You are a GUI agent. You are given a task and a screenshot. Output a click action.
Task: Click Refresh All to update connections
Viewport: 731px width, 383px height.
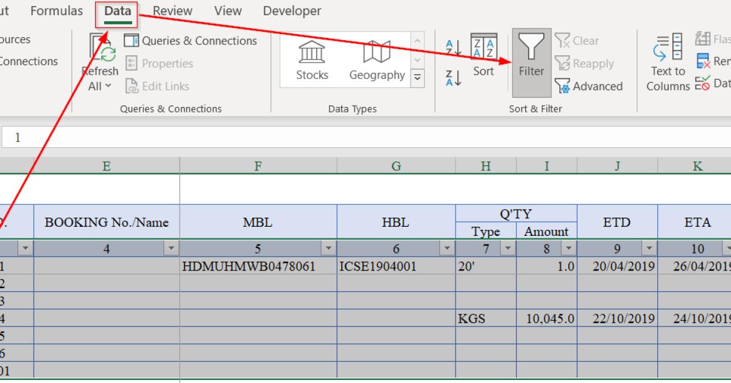click(x=99, y=55)
